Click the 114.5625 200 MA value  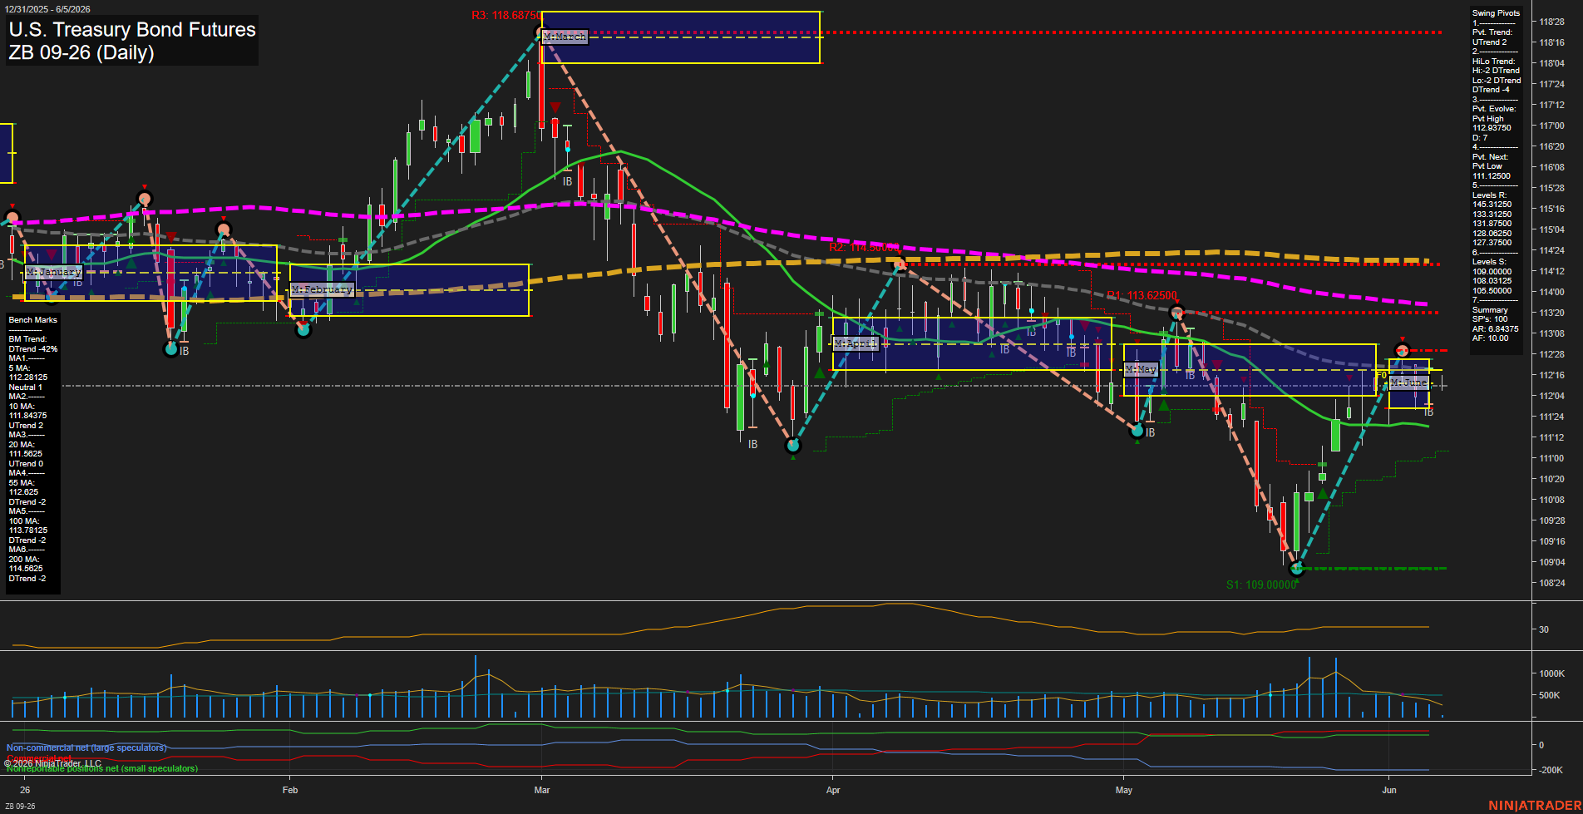[26, 569]
